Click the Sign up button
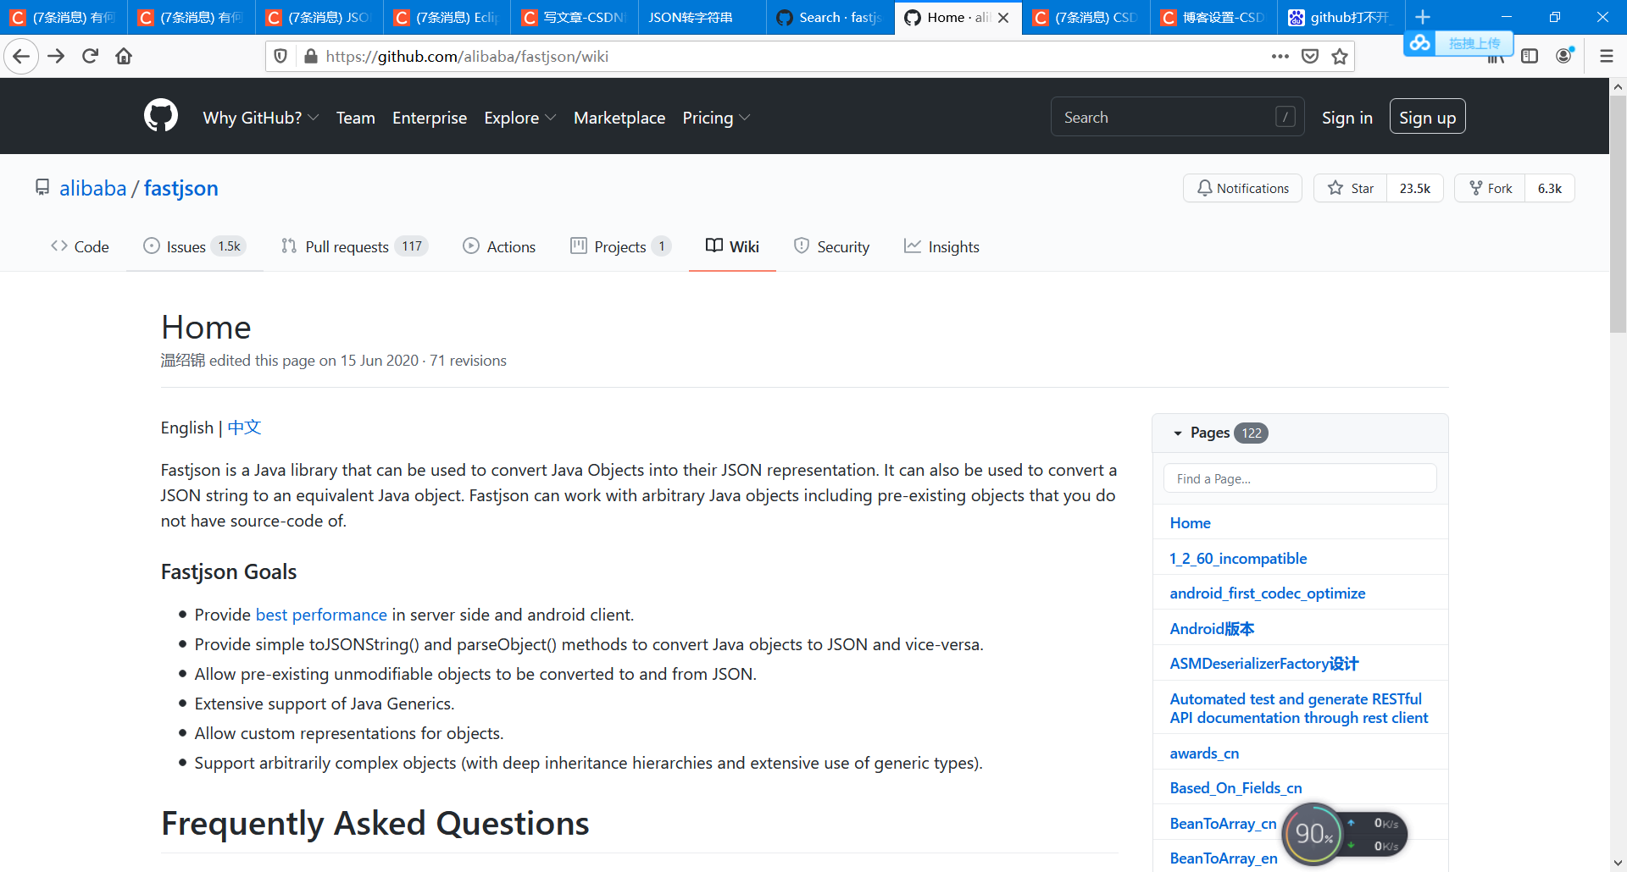This screenshot has height=872, width=1627. [x=1427, y=116]
